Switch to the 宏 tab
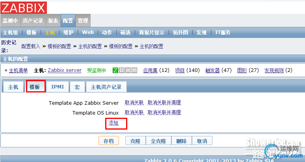The image size is (305, 162). click(77, 87)
